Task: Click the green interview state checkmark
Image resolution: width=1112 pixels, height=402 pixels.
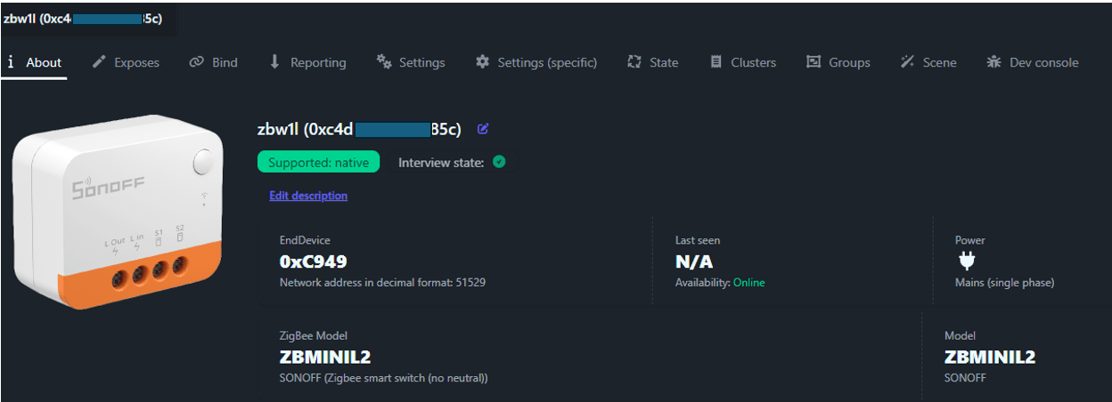Action: click(499, 162)
